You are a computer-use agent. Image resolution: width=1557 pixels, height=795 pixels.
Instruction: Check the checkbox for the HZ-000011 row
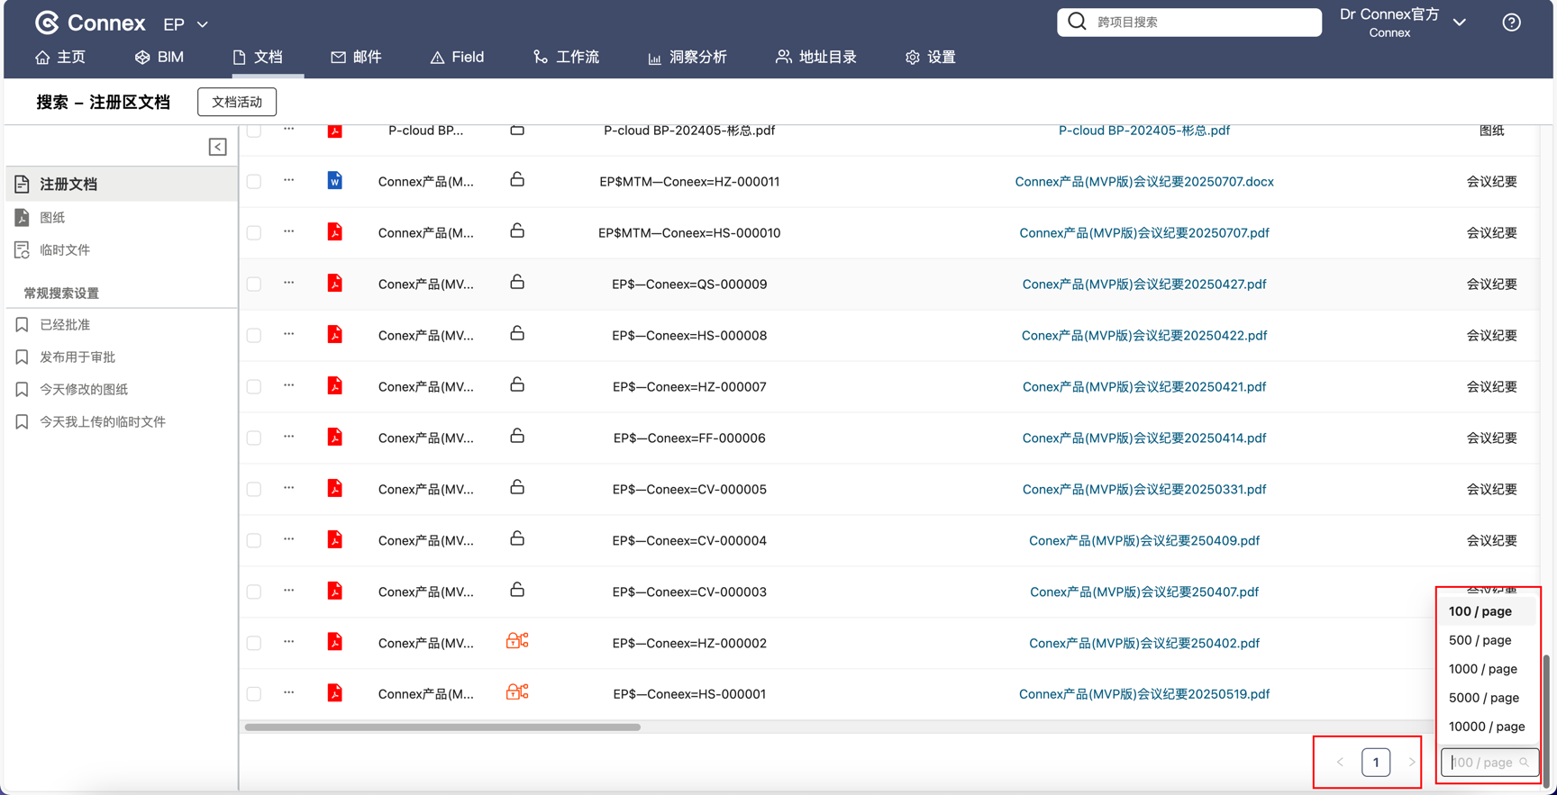tap(254, 182)
